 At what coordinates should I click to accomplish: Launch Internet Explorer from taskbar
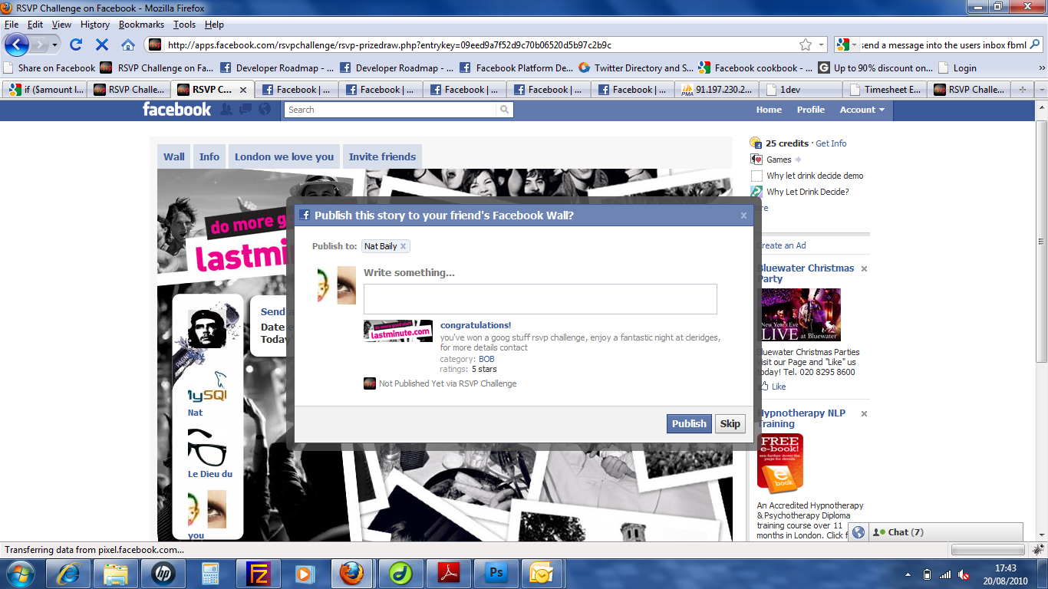click(x=68, y=574)
